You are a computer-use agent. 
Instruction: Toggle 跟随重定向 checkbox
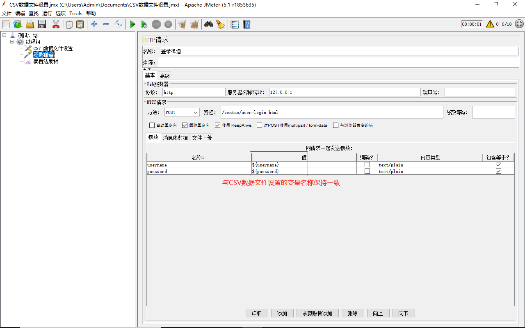[x=185, y=125]
